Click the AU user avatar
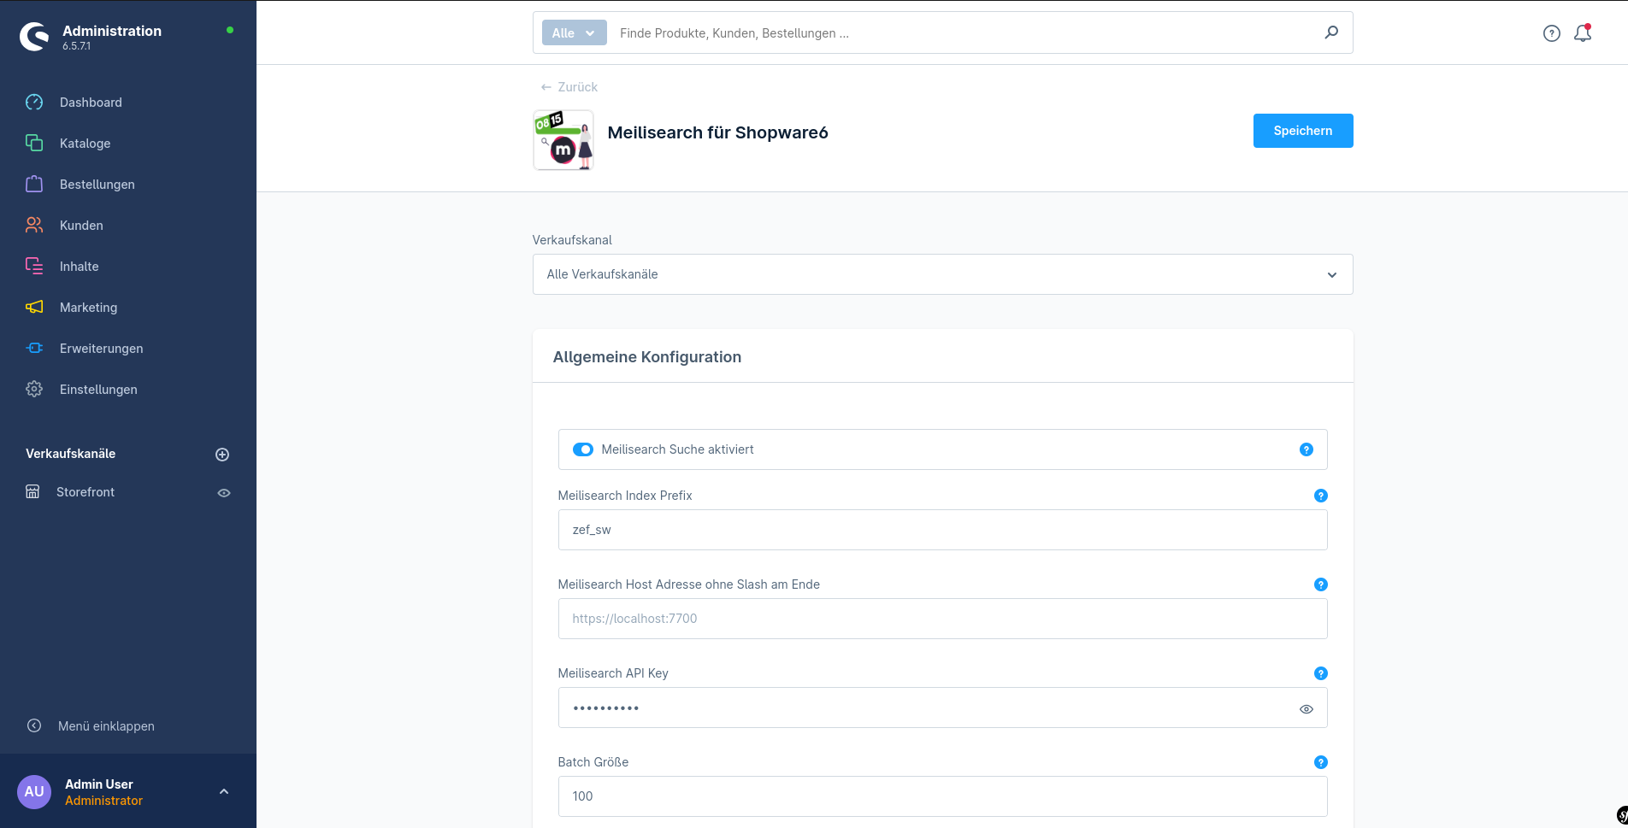The width and height of the screenshot is (1628, 828). coord(34,792)
